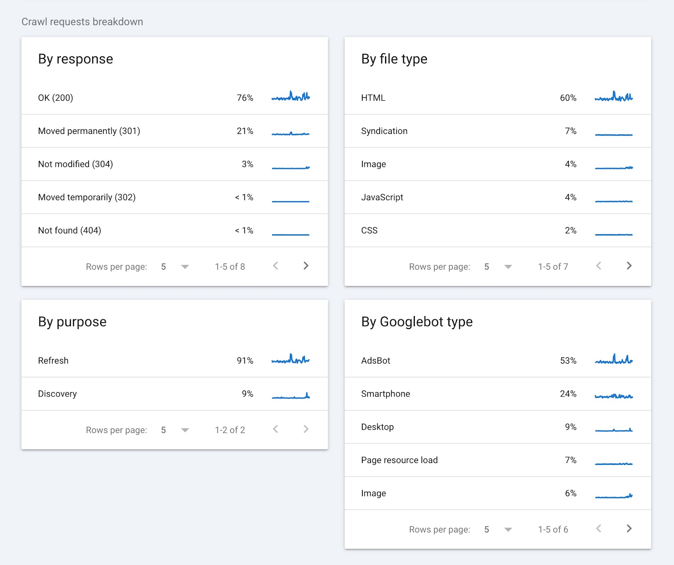The height and width of the screenshot is (565, 674).
Task: Click the next page arrow in By response panel
Action: pos(306,266)
